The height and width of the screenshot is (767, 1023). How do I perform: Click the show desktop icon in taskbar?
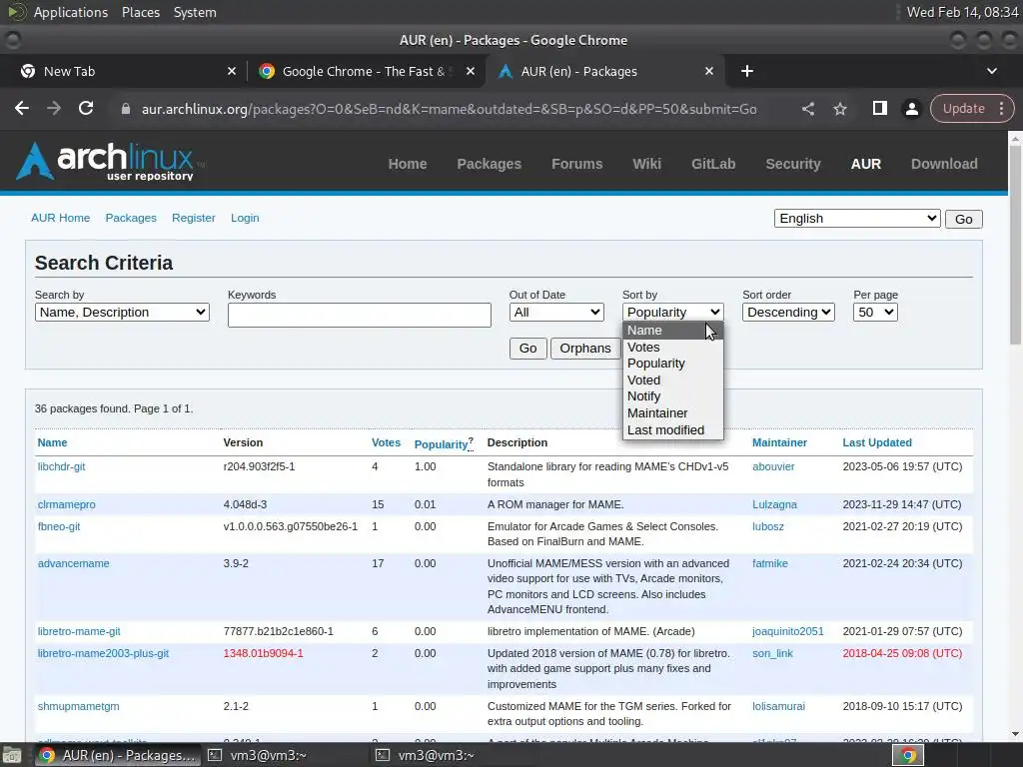[12, 755]
